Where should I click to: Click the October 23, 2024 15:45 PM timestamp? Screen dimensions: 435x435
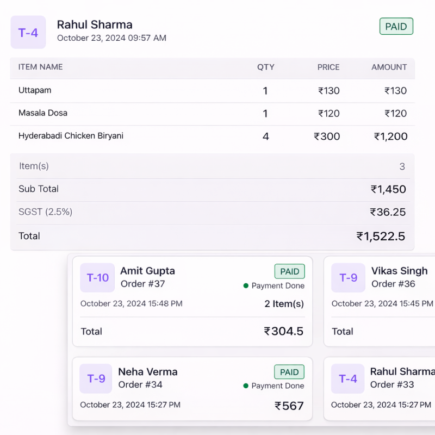tap(382, 303)
